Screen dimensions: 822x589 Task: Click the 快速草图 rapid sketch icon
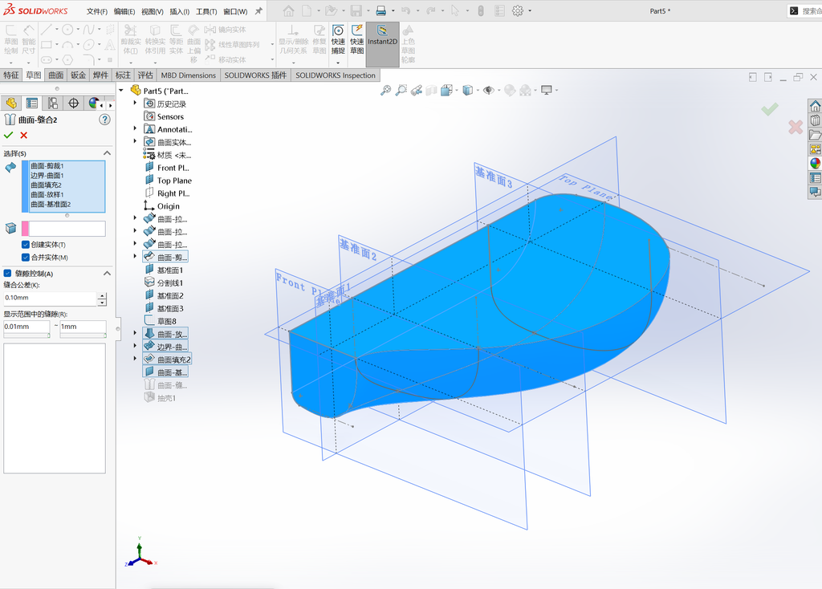[x=357, y=39]
